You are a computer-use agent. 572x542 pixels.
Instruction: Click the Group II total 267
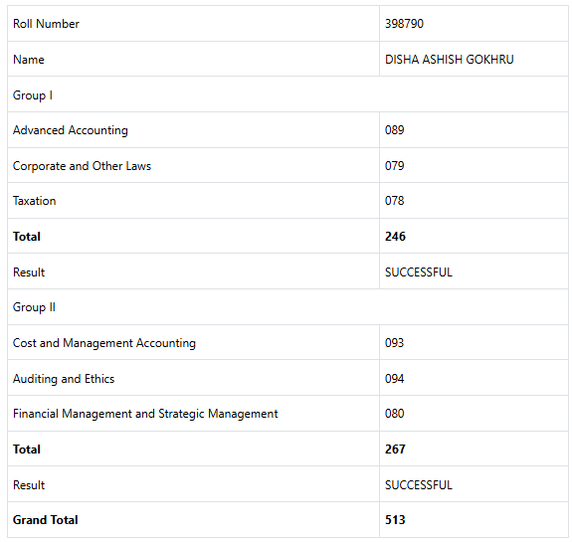(x=395, y=450)
